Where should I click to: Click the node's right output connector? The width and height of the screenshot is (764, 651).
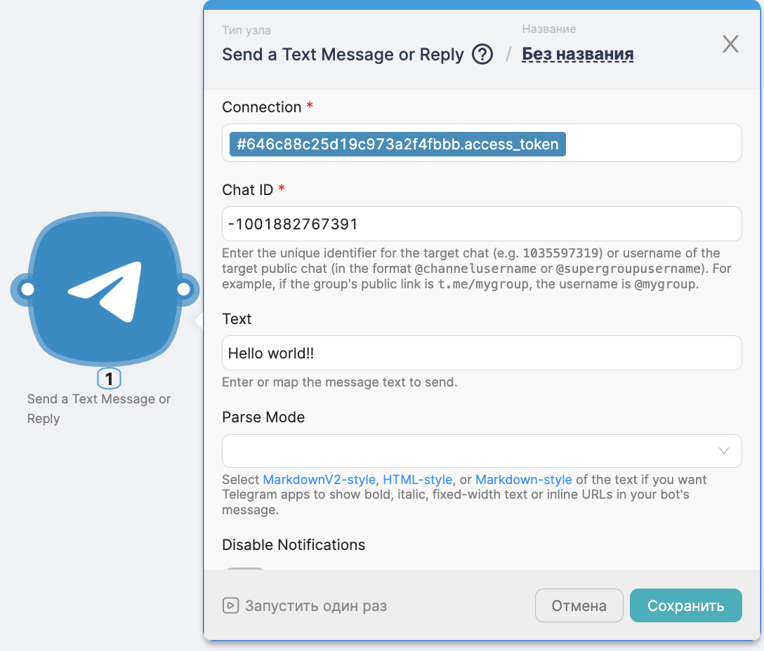click(x=183, y=289)
